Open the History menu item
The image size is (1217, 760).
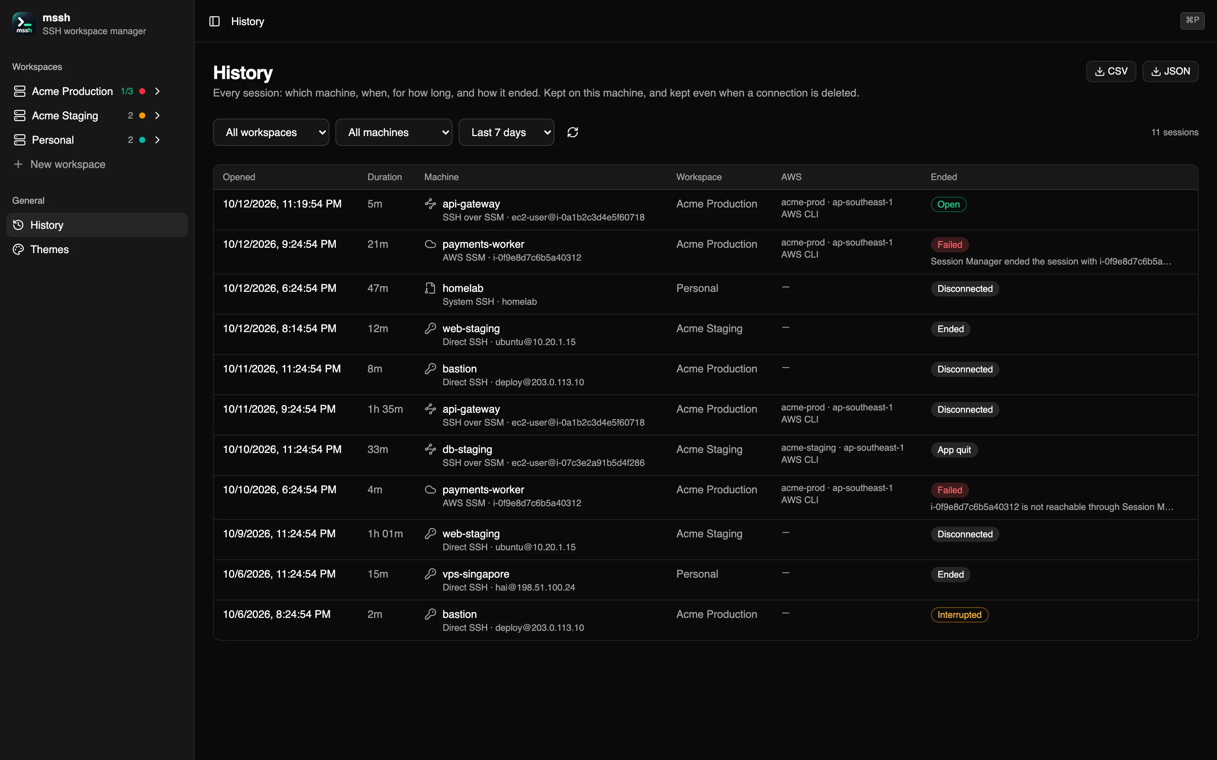pos(97,225)
